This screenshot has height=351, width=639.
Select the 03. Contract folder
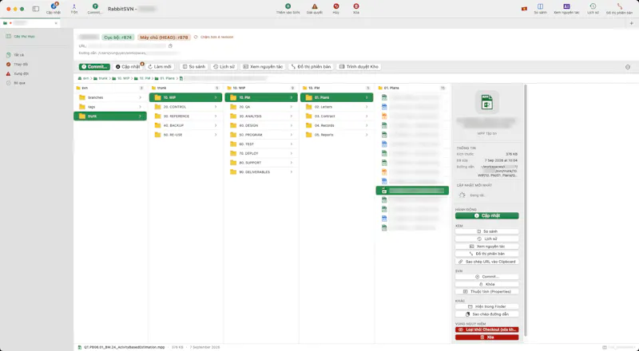tap(336, 116)
